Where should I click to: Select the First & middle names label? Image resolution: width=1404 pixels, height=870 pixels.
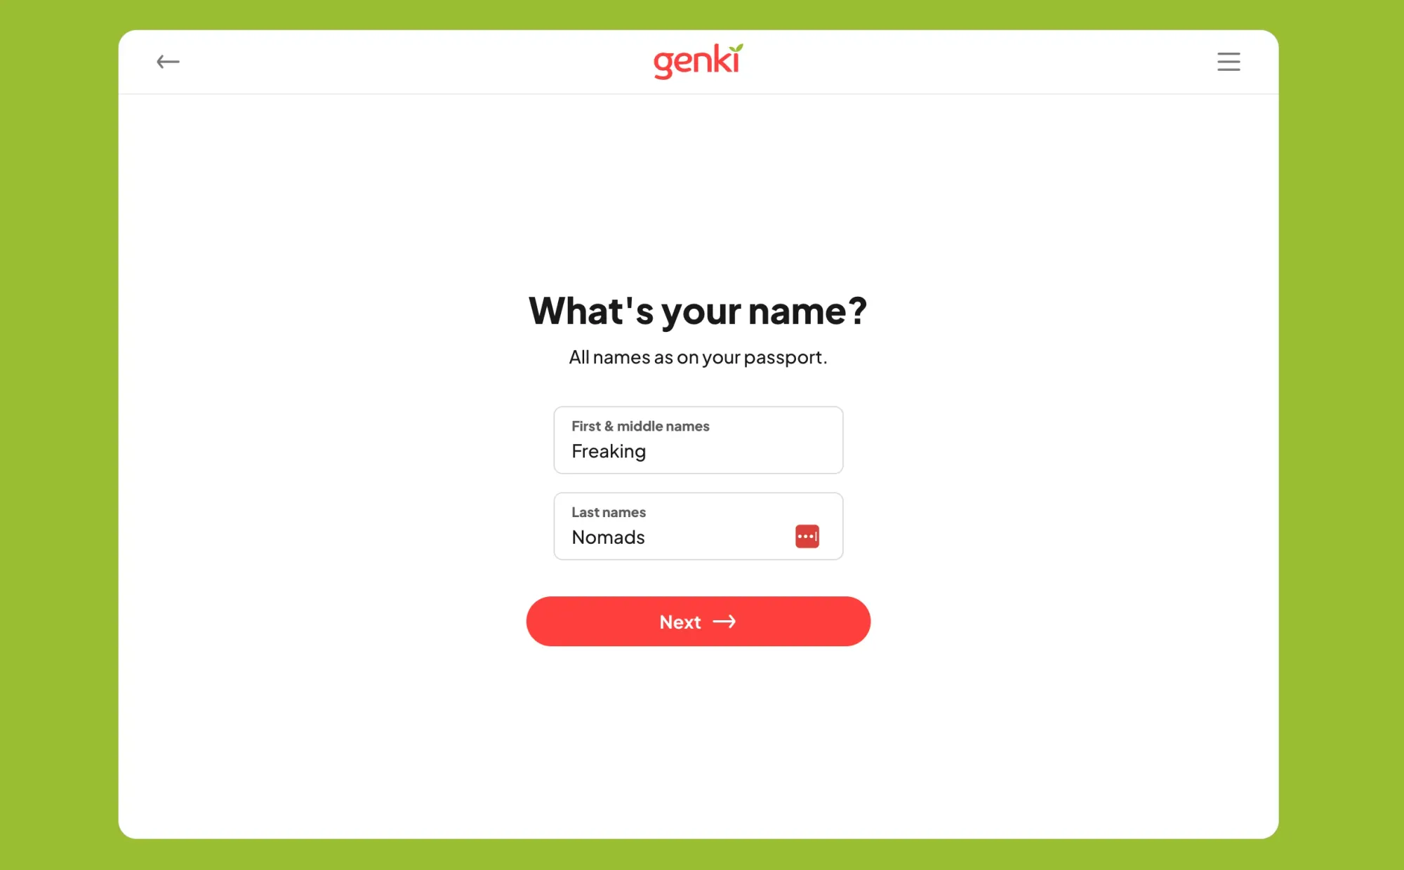tap(640, 425)
